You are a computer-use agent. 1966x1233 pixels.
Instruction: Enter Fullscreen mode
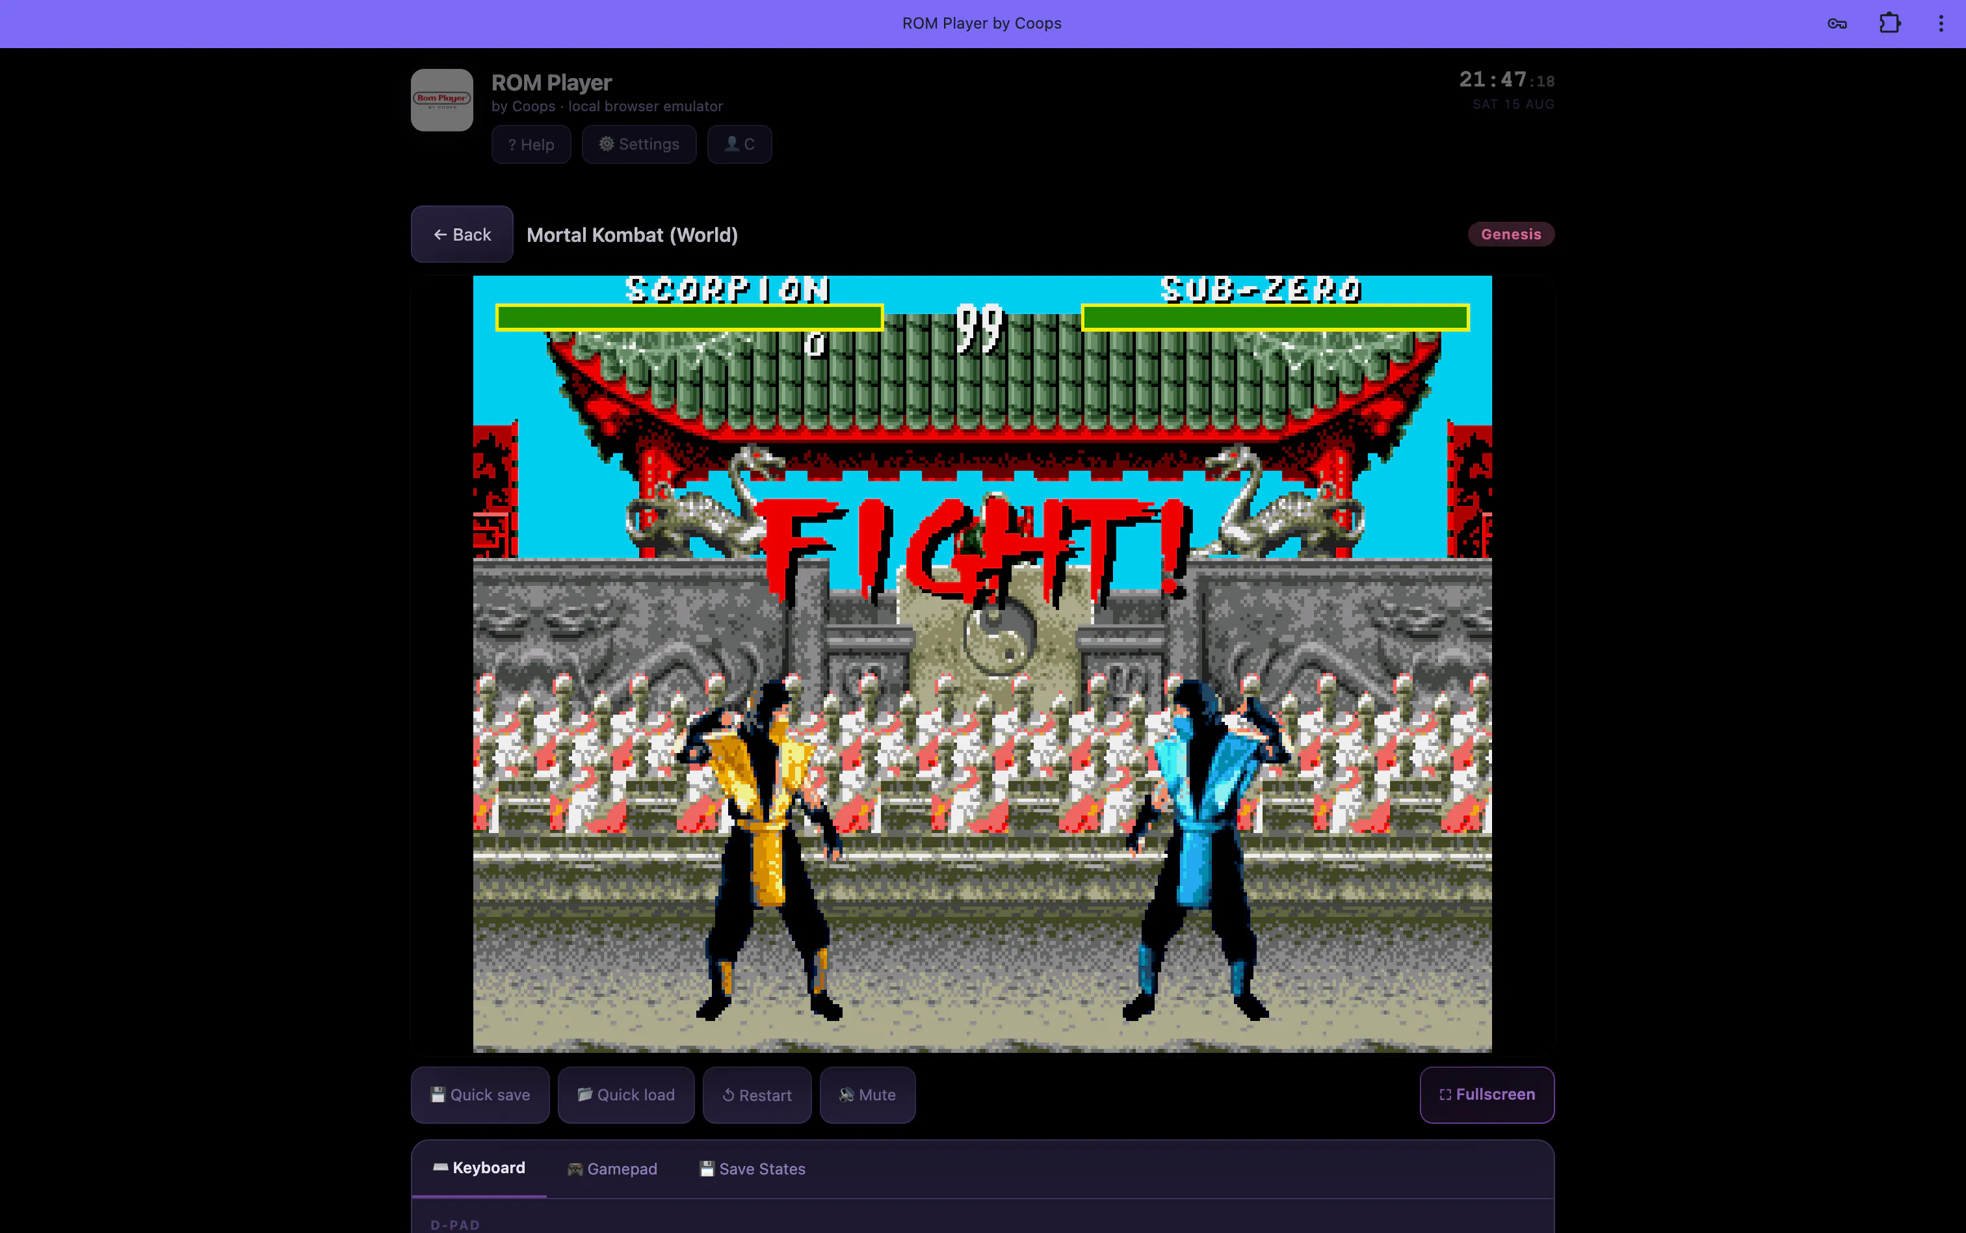click(1487, 1094)
